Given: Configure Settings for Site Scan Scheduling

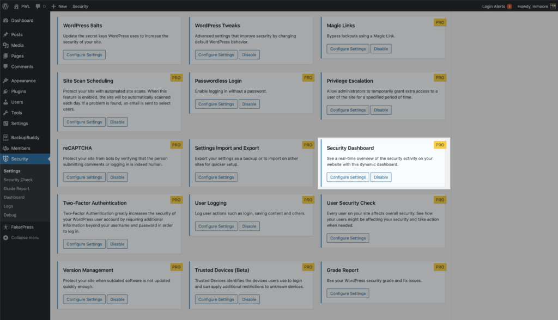Looking at the screenshot, I should coord(84,122).
